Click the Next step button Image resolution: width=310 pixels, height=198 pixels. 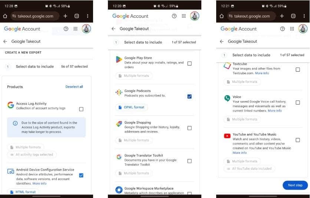coord(295,185)
